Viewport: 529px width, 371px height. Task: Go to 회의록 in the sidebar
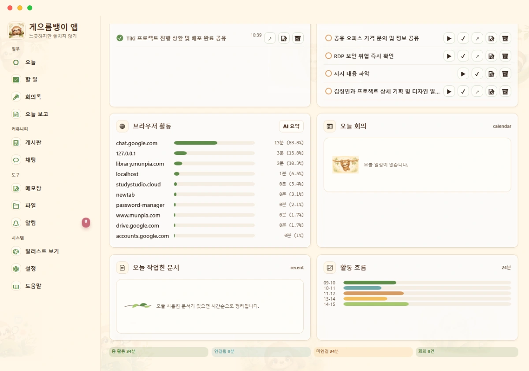[x=51, y=97]
